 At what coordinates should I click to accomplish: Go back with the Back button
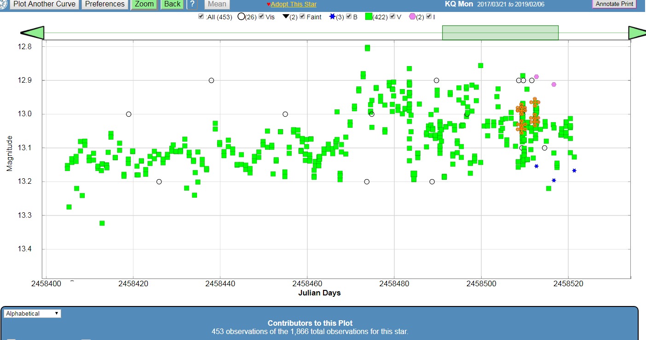[173, 5]
